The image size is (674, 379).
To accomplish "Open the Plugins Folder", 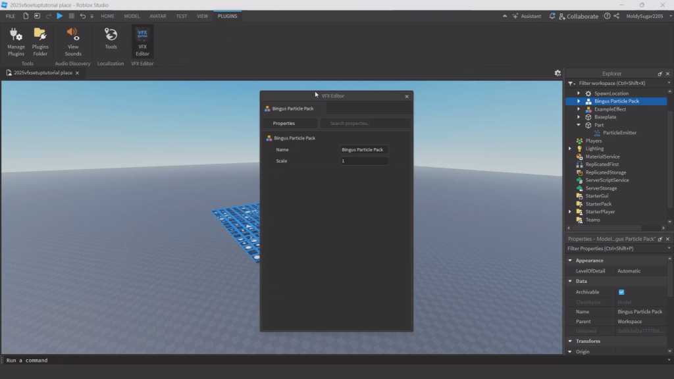I will [40, 41].
